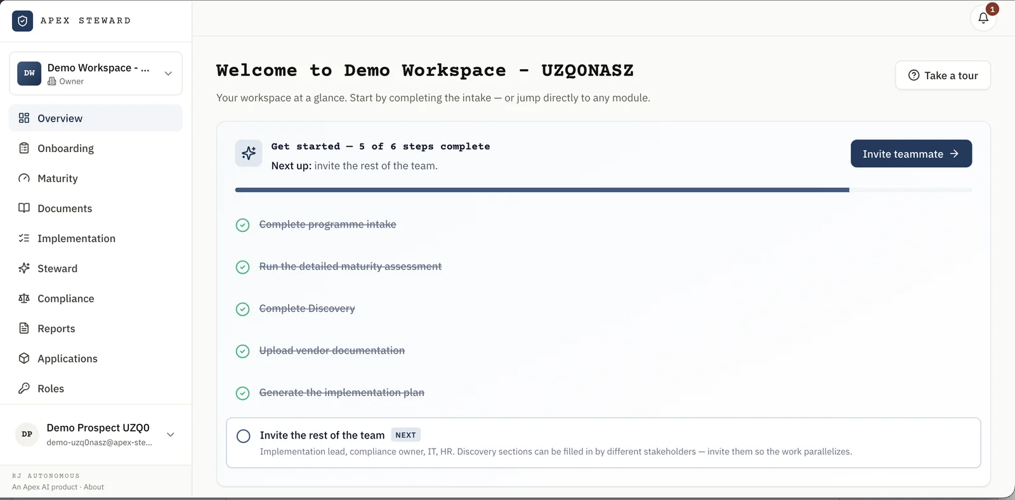Click the Compliance scales icon
The image size is (1015, 500).
pos(24,298)
